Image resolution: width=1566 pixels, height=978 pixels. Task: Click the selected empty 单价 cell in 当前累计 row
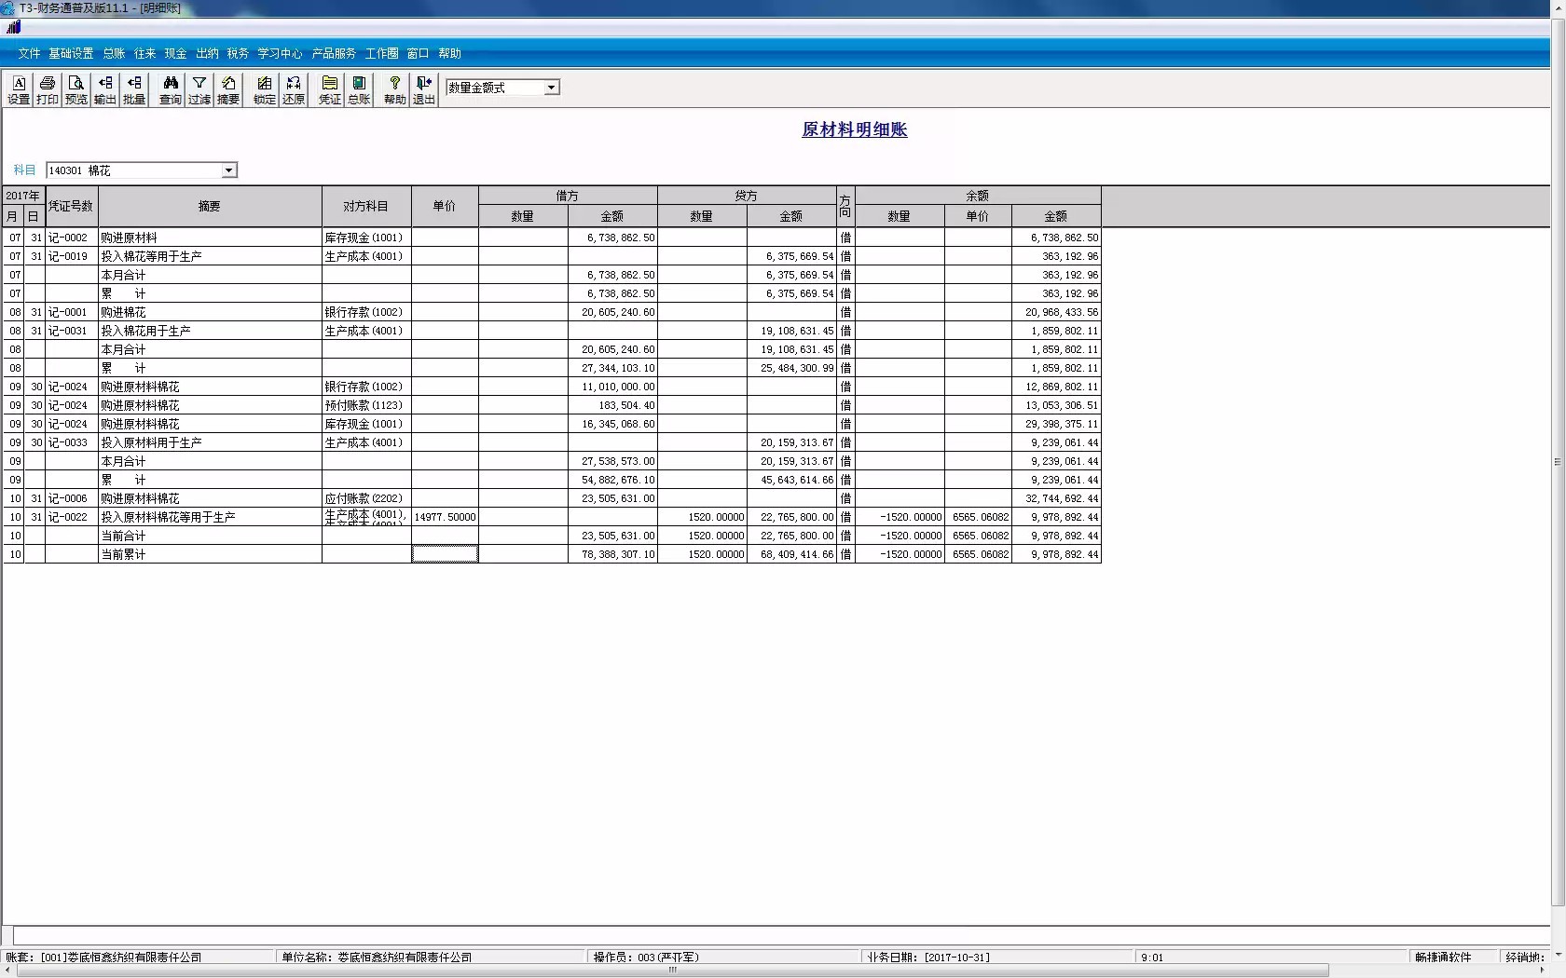coord(445,554)
